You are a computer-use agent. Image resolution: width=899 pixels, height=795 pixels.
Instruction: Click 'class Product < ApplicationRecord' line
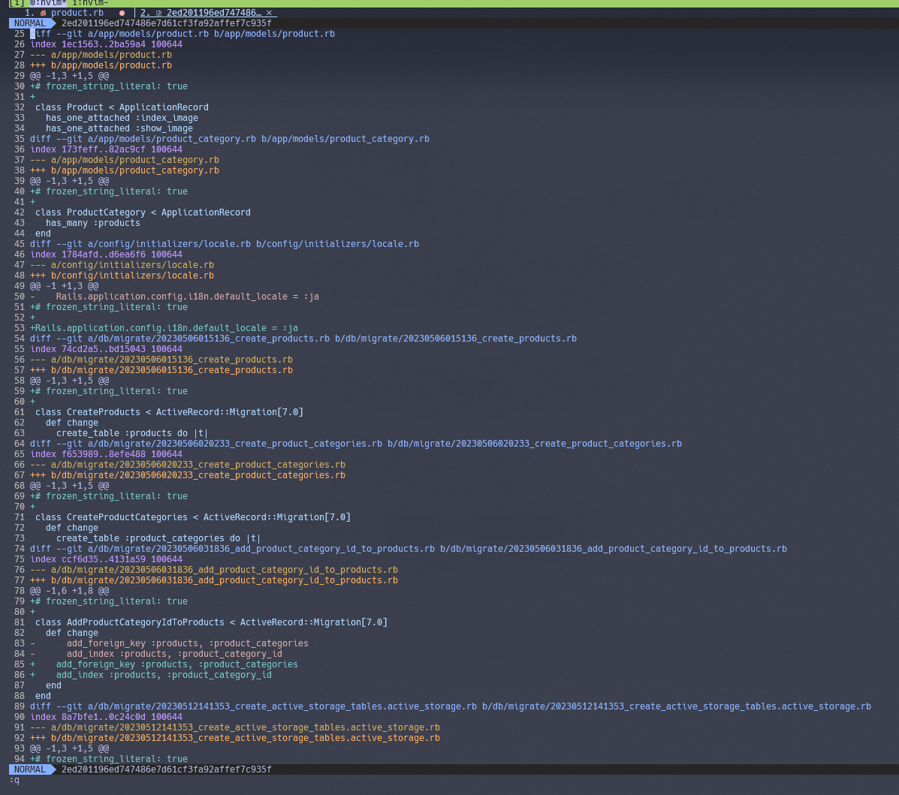122,107
